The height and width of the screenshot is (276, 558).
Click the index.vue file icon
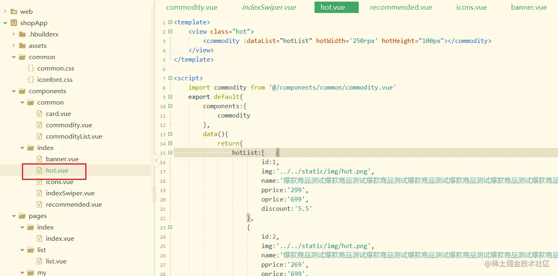pyautogui.click(x=39, y=239)
